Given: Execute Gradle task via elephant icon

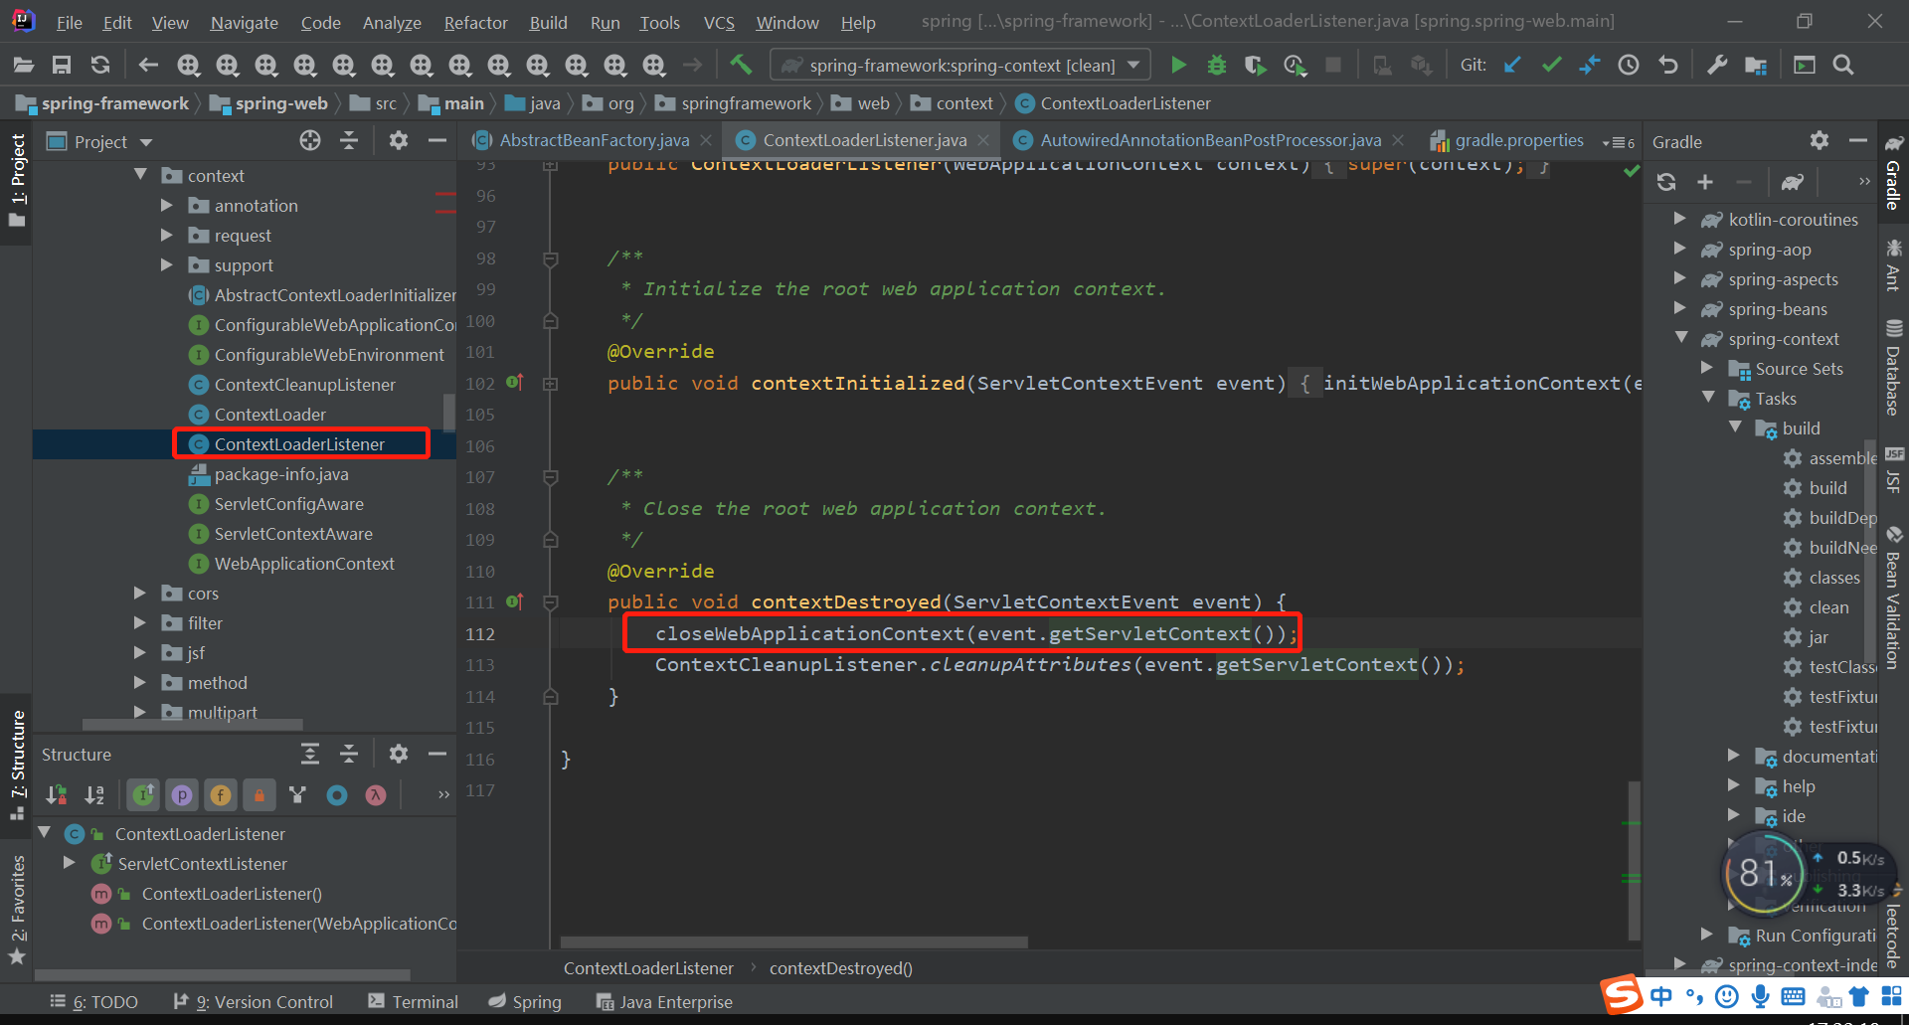Looking at the screenshot, I should point(1792,182).
